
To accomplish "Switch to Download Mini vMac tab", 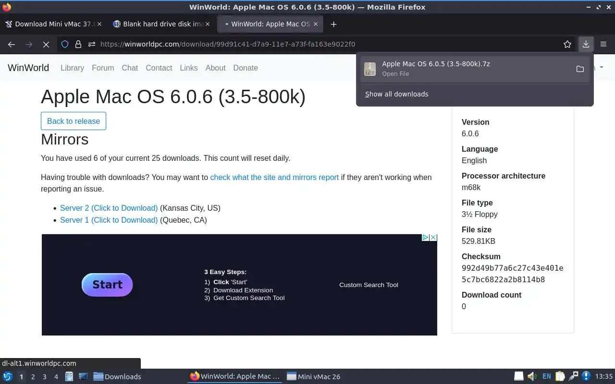I will (x=53, y=24).
